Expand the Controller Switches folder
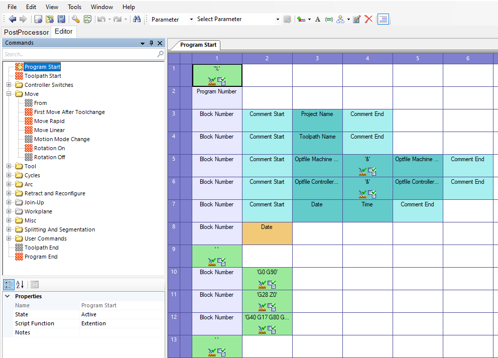This screenshot has width=498, height=358. [9, 85]
